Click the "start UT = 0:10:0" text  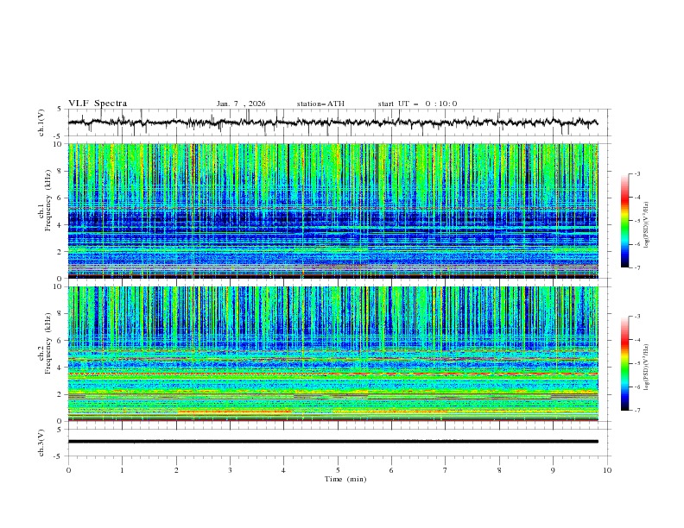(417, 104)
